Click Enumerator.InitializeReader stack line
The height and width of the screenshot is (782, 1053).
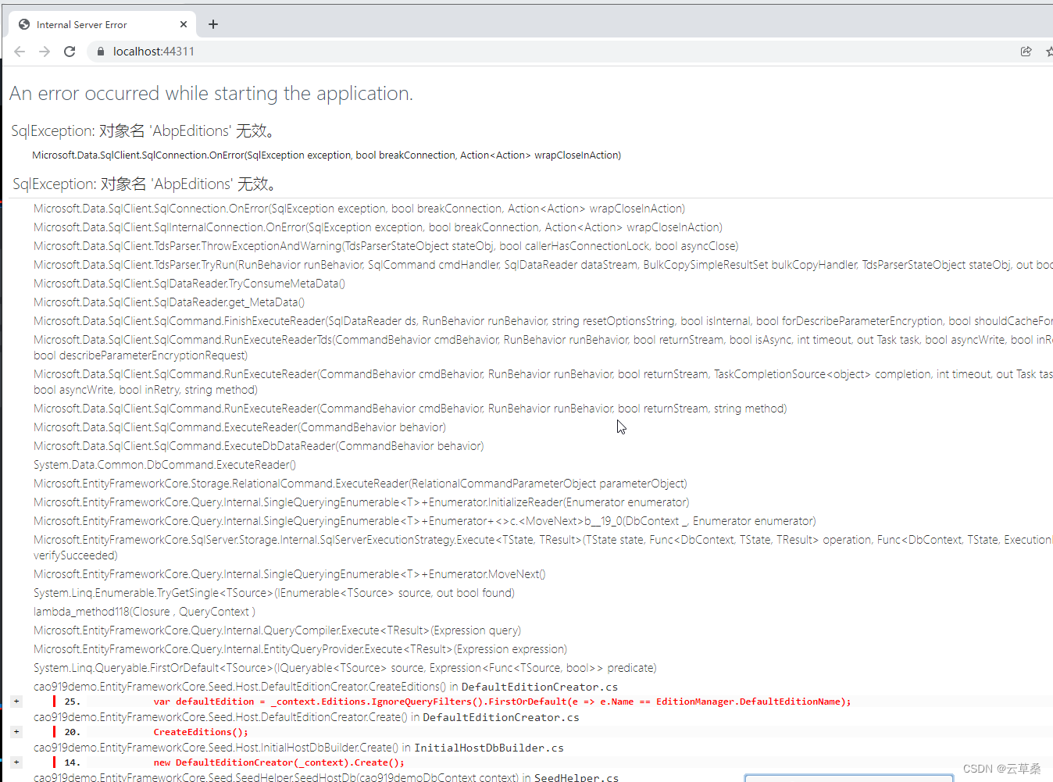point(362,502)
